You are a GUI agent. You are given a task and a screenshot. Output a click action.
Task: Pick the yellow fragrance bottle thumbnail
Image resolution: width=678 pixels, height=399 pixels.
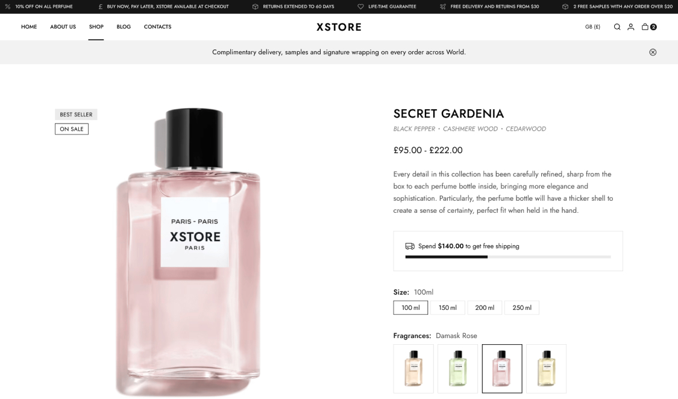tap(546, 368)
